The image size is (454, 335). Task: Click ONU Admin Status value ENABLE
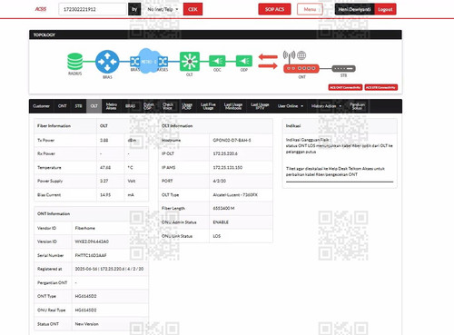click(221, 222)
